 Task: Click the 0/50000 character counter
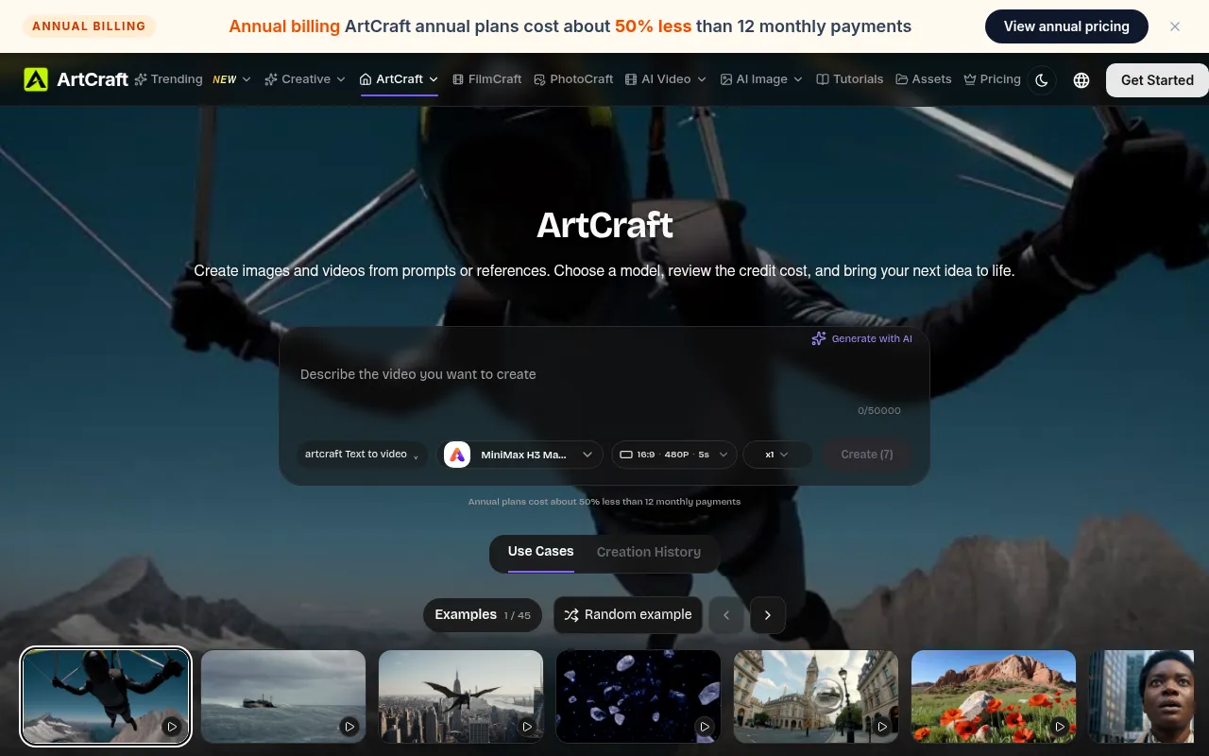point(879,411)
